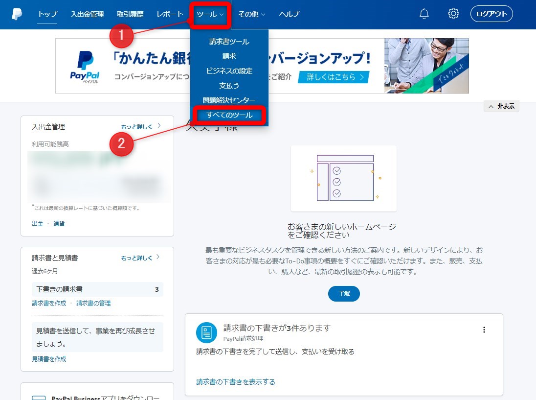This screenshot has height=400, width=536.
Task: Click the PayPal logo icon in header
Action: click(17, 14)
